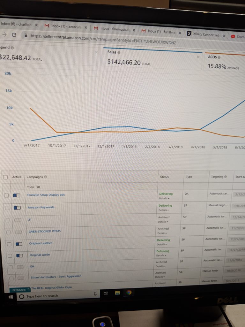245x327 pixels.
Task: Select the Original suede checkbox
Action: [10, 256]
